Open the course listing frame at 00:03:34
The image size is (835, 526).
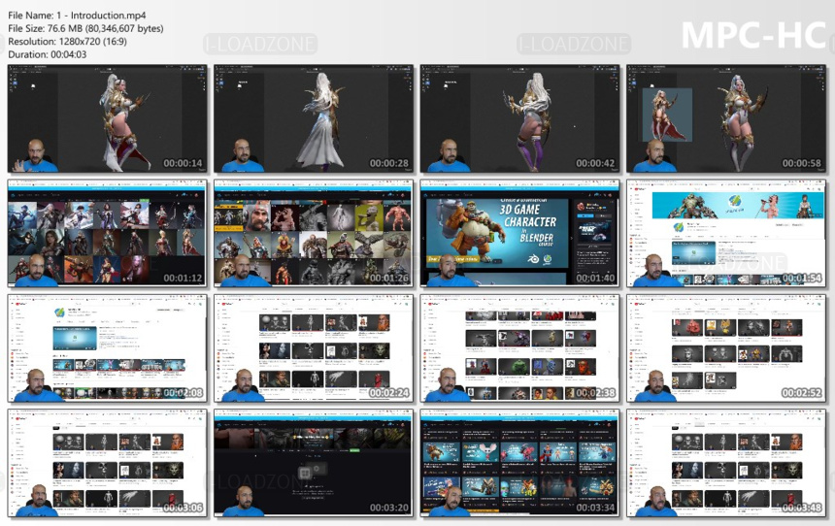tap(520, 463)
